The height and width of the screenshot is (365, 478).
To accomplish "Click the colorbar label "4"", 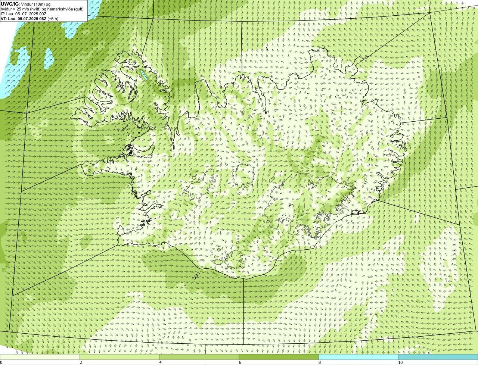I will [160, 362].
